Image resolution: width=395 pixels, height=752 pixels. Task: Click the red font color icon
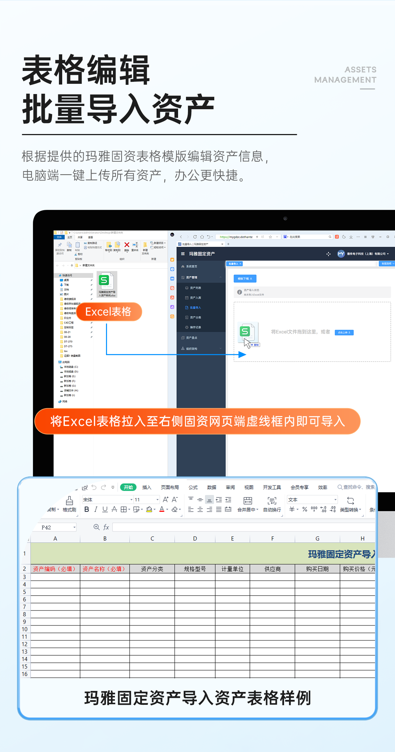[x=162, y=509]
